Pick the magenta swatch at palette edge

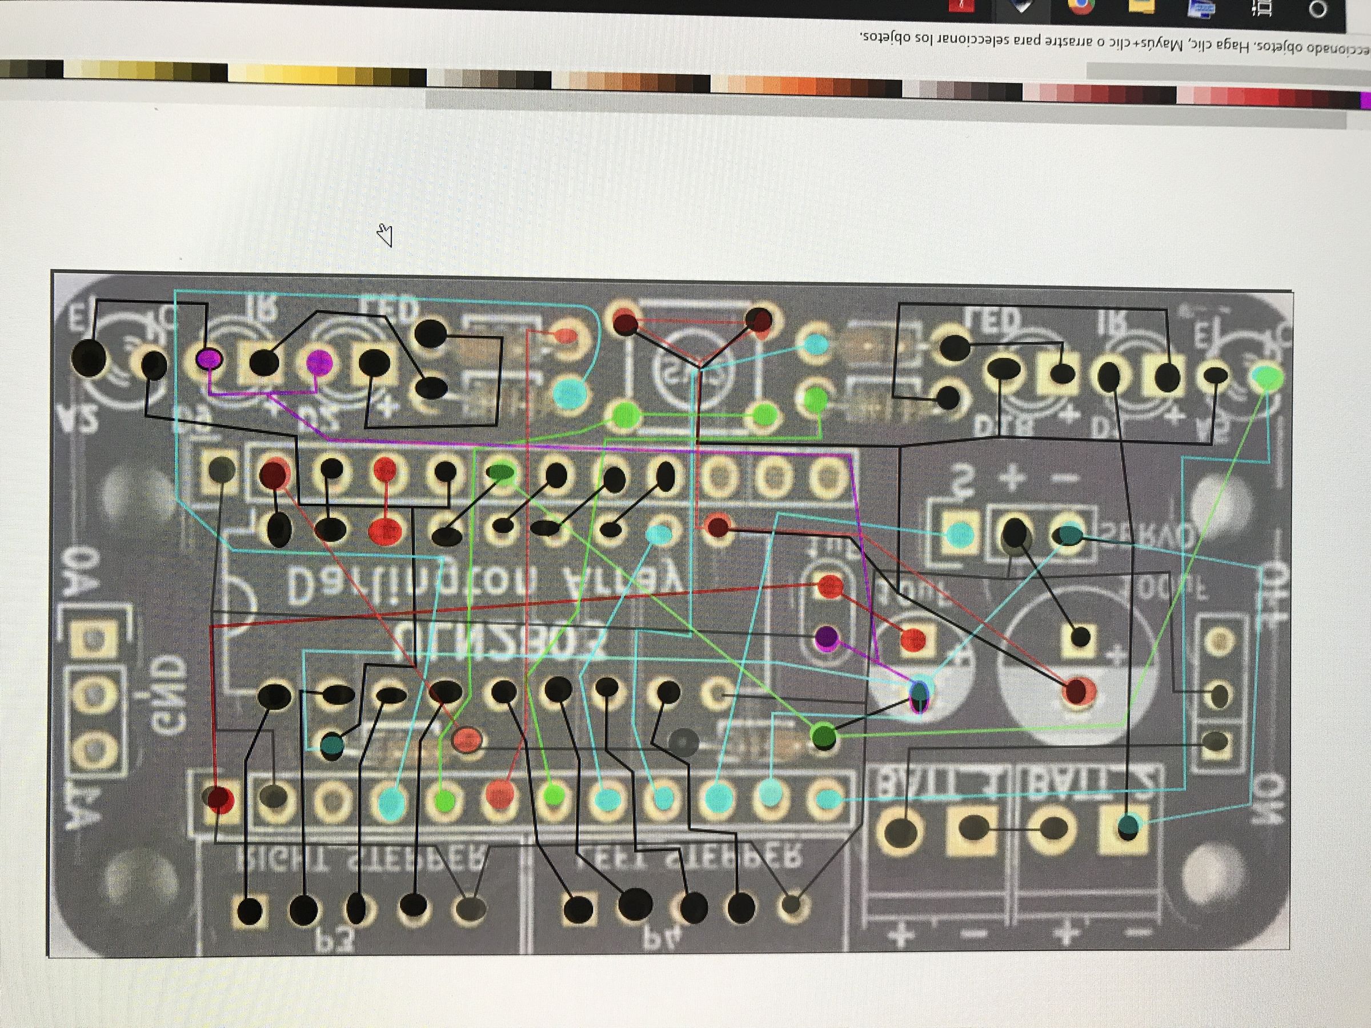[1365, 100]
